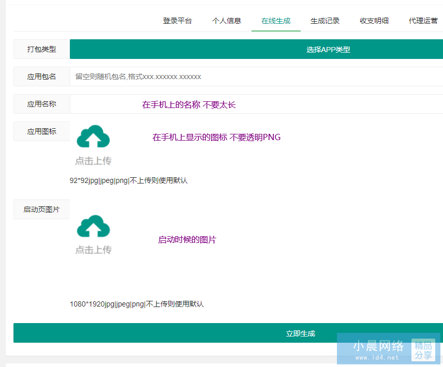Upload startup page image via cloud icon
Screen dimensions: 443x367
pos(94,226)
